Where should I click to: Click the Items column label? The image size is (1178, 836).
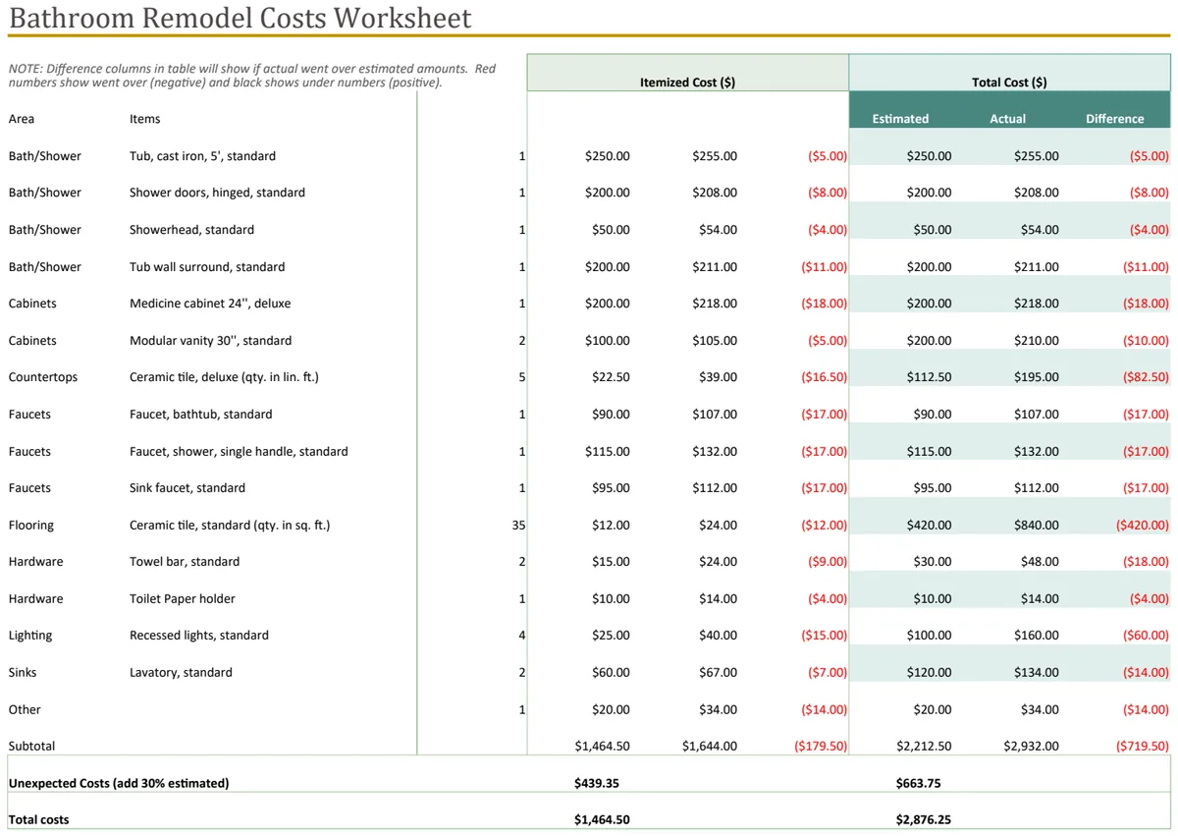coord(144,119)
